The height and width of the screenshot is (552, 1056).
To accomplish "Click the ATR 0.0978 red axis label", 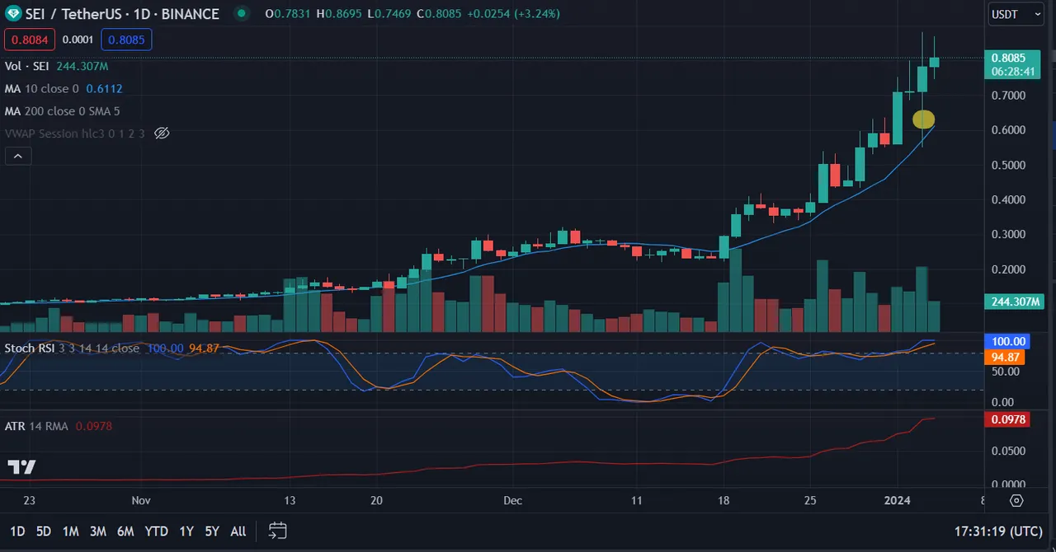I will click(1008, 419).
